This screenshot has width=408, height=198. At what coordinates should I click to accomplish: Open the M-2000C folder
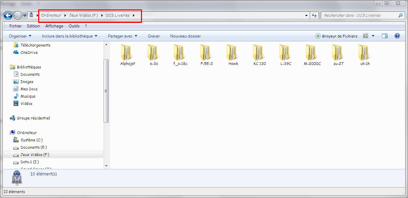[312, 55]
